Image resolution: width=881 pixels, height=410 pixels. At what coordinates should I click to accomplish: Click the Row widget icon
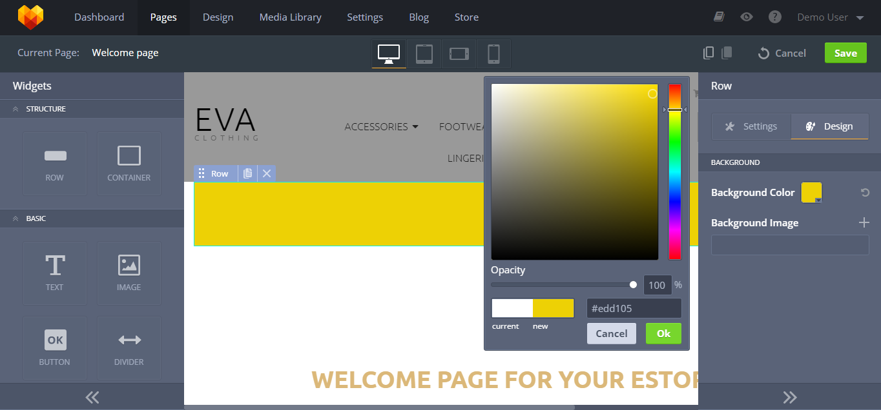(55, 163)
